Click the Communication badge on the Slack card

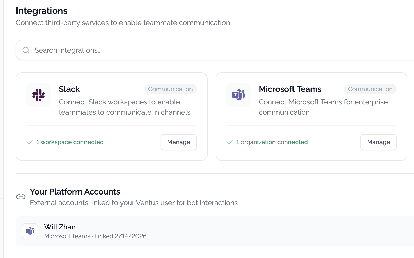pyautogui.click(x=170, y=89)
